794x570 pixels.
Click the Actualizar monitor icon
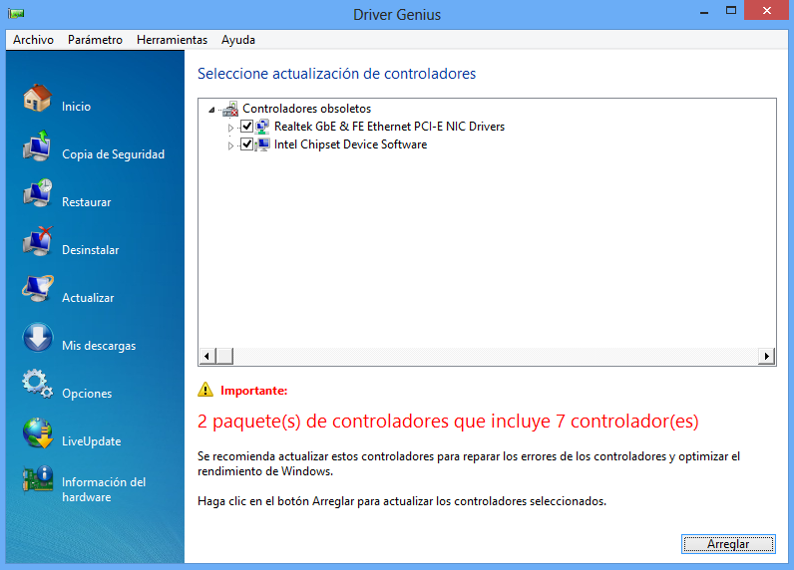click(x=38, y=289)
